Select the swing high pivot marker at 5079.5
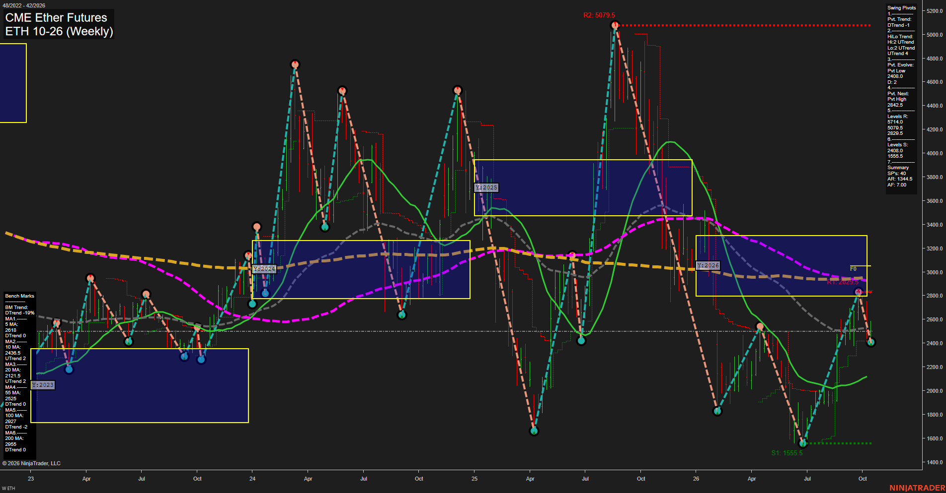 pyautogui.click(x=615, y=25)
